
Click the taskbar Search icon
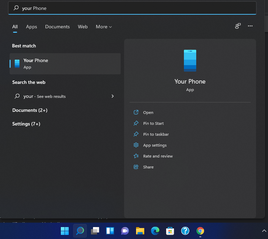click(80, 231)
